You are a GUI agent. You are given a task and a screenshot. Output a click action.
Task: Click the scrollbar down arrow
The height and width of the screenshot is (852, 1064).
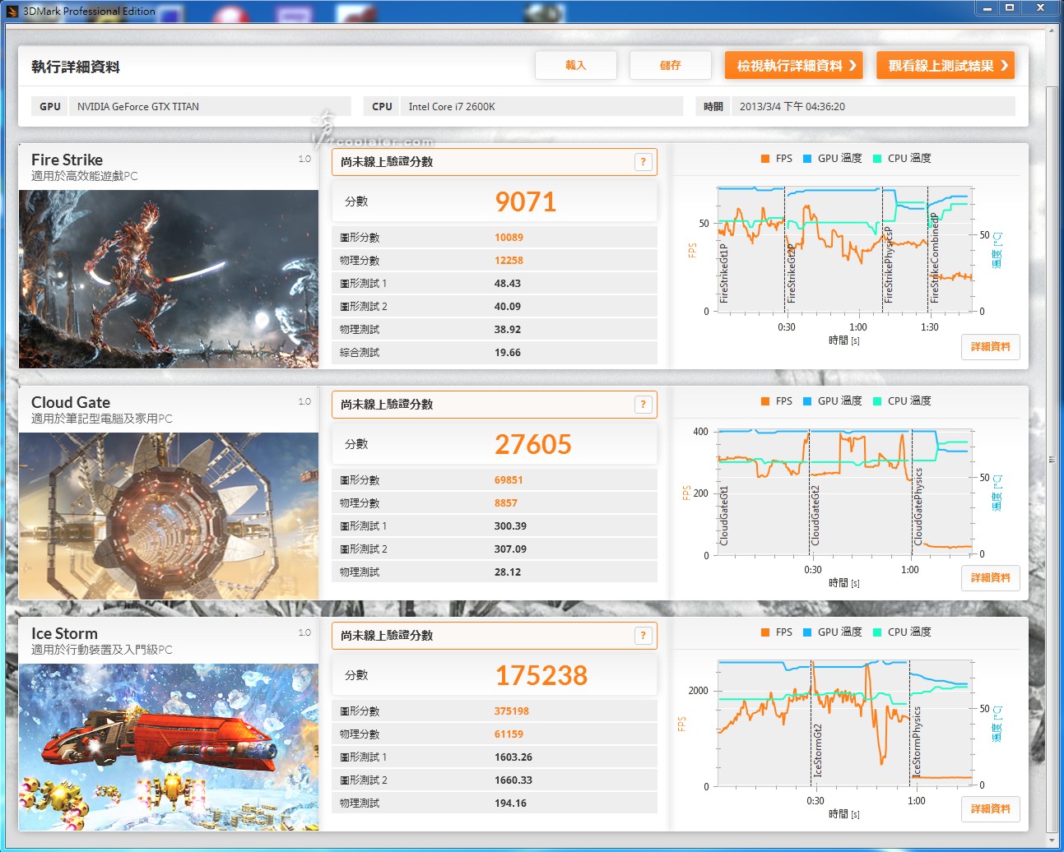pos(1052,840)
